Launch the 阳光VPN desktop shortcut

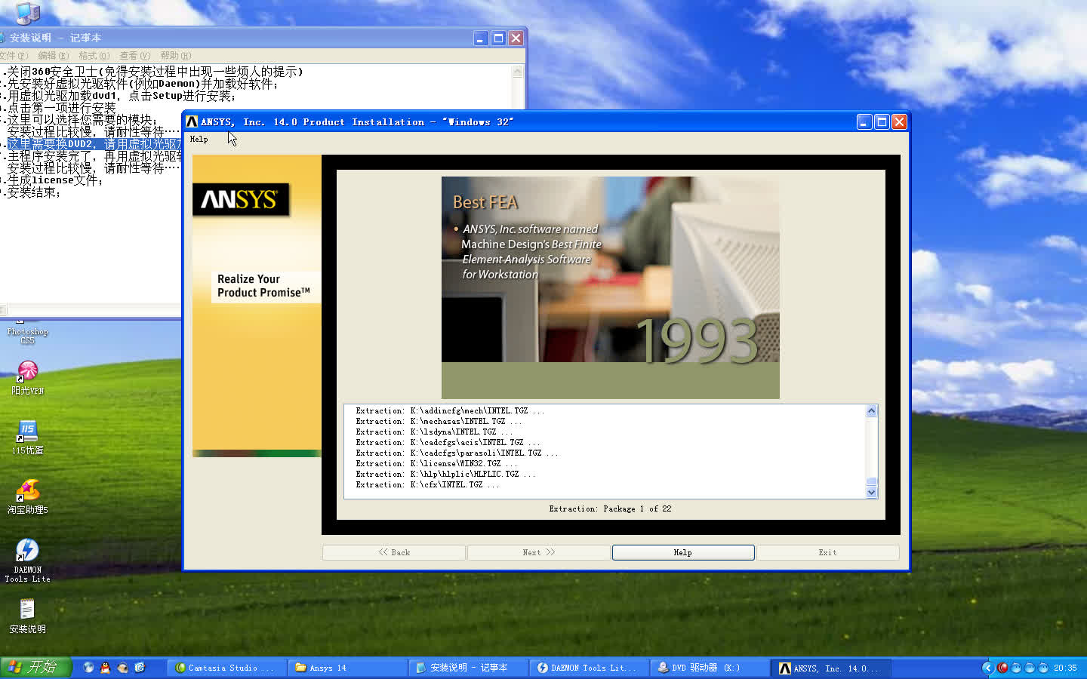tap(26, 371)
